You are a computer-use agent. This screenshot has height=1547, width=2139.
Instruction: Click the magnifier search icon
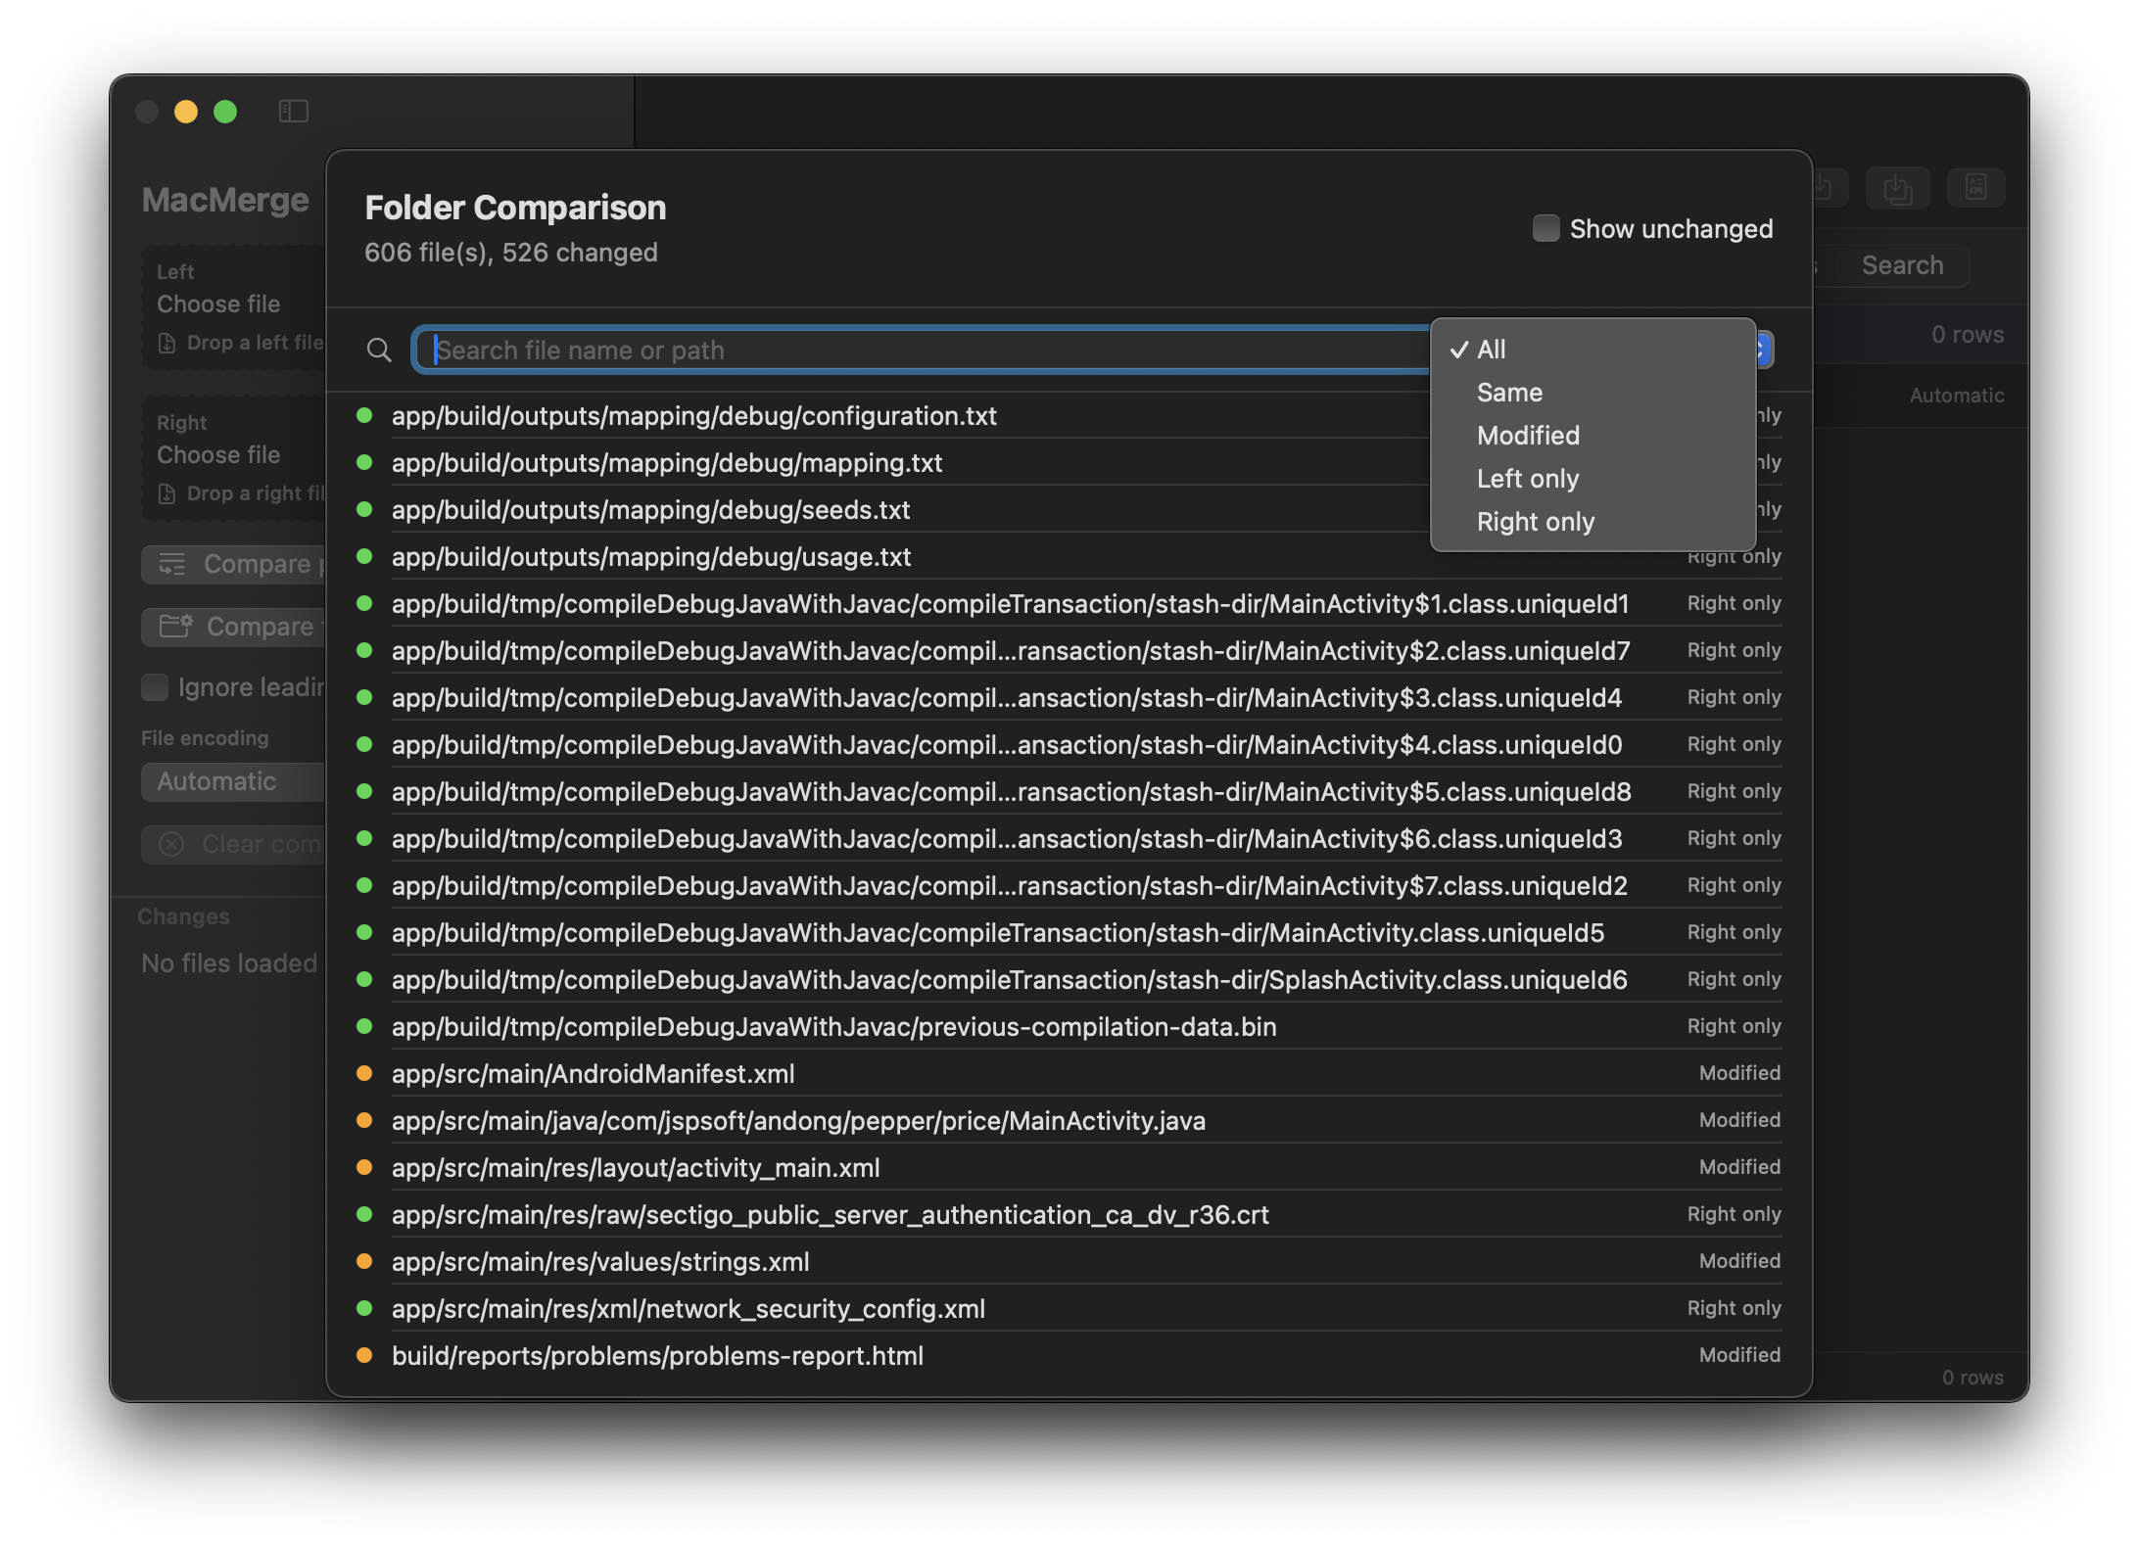[379, 350]
